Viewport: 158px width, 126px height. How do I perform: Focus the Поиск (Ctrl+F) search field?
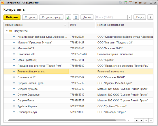pos(111,17)
